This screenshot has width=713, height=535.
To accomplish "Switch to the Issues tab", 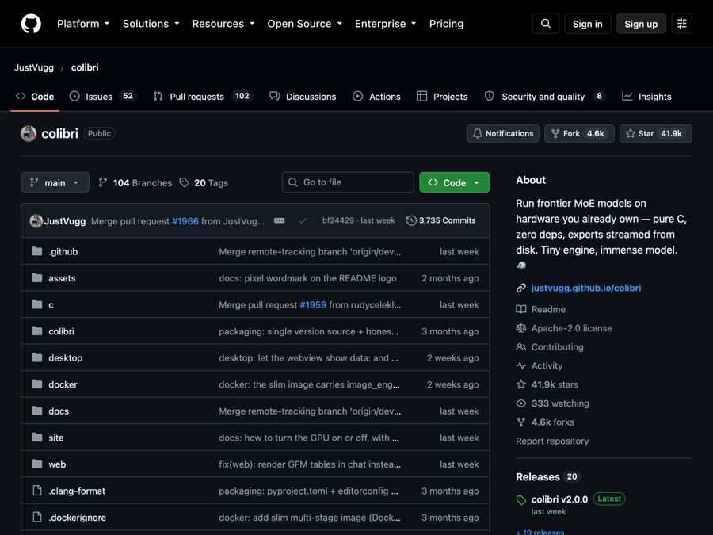I will coord(103,97).
